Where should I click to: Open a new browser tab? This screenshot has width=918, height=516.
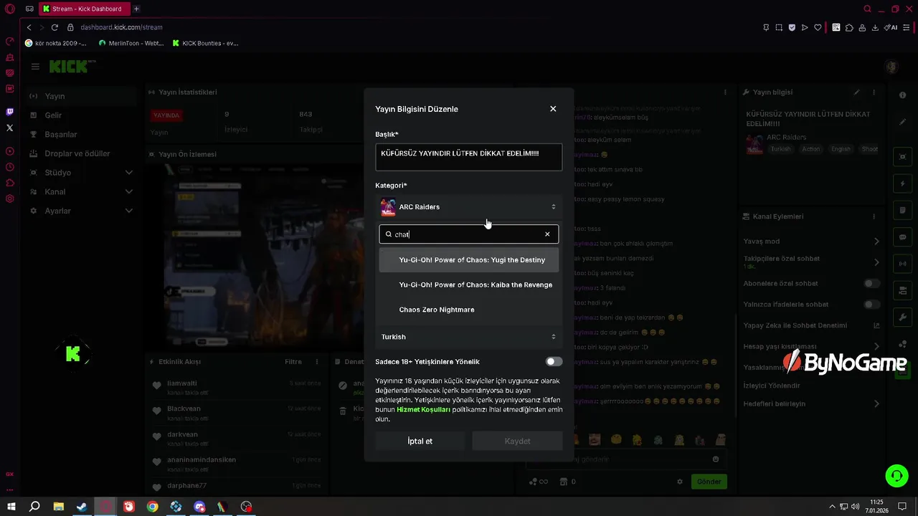click(x=136, y=9)
